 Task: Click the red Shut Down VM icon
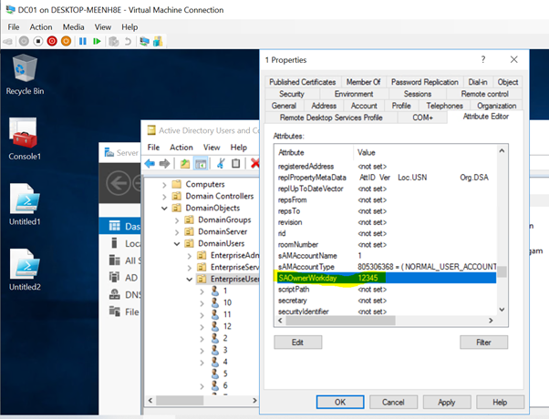(x=52, y=41)
